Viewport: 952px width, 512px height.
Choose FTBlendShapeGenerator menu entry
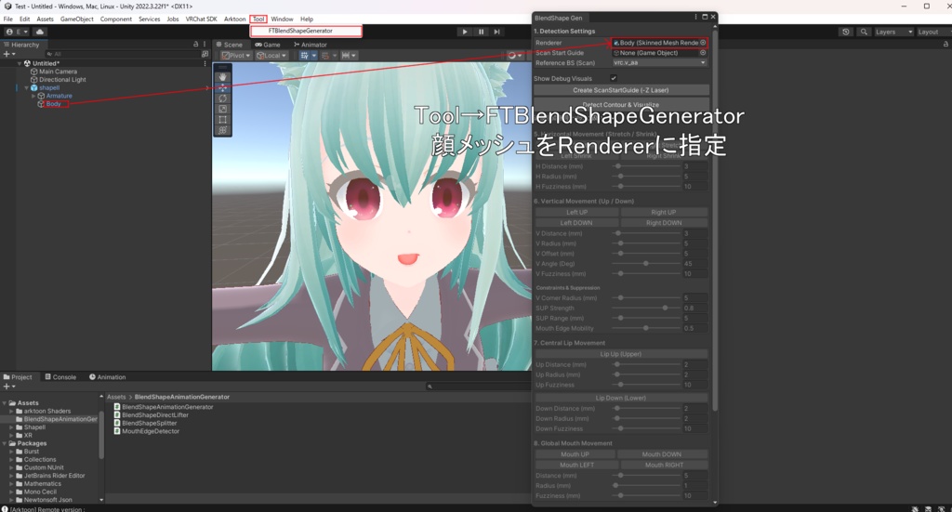point(306,31)
